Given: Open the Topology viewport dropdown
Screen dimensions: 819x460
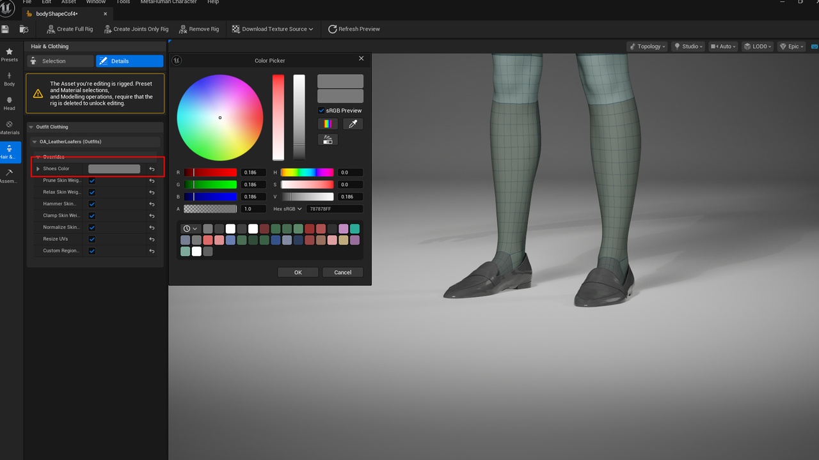Looking at the screenshot, I should click(x=647, y=46).
